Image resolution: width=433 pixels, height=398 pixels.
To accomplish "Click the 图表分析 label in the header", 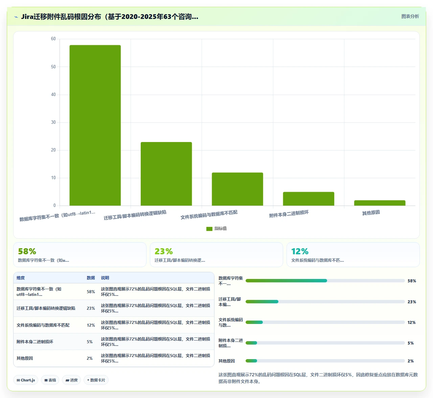I will click(410, 16).
